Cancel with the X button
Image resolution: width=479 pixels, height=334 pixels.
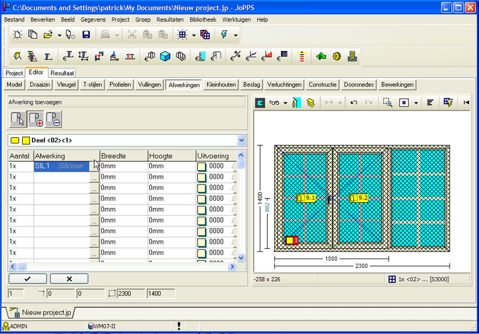[x=69, y=279]
